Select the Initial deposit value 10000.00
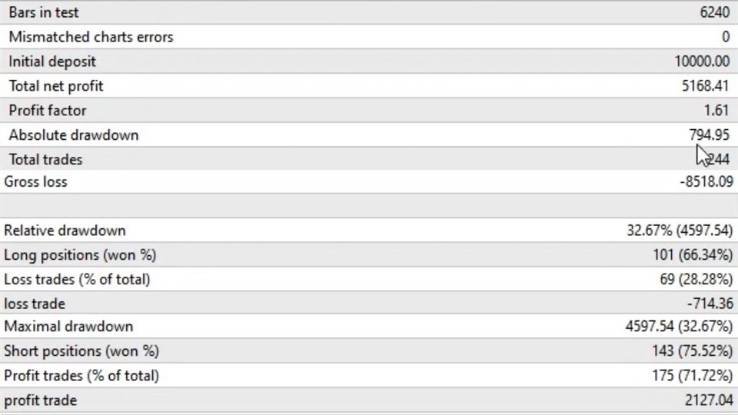Screen dimensions: 738x415 pyautogui.click(x=702, y=61)
